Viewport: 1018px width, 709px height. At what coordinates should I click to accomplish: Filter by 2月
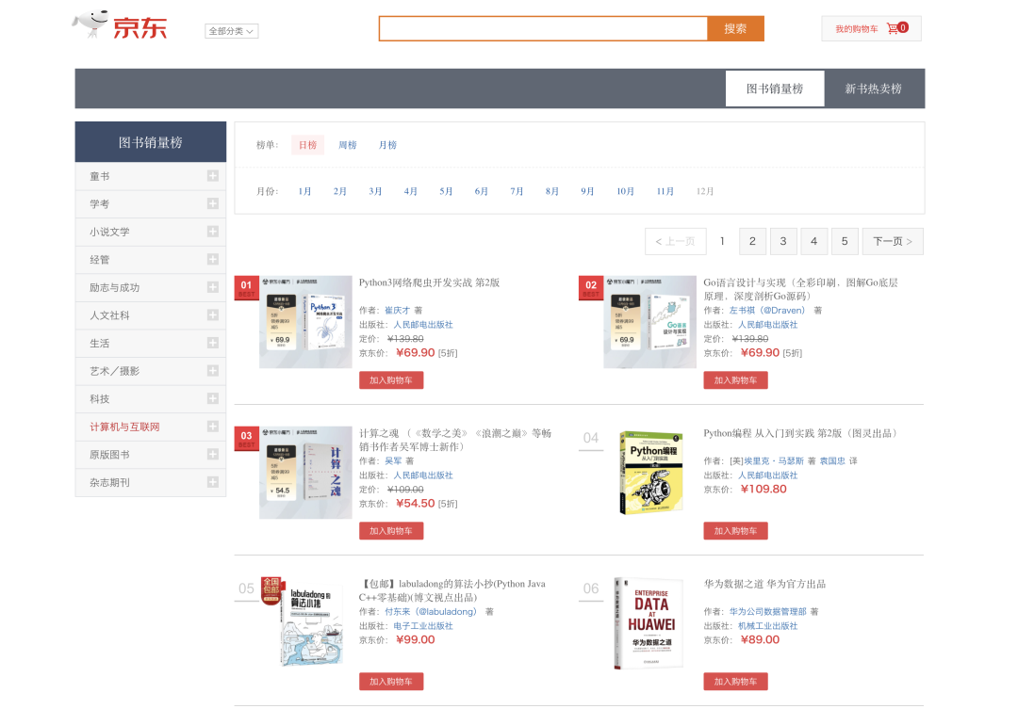[339, 191]
